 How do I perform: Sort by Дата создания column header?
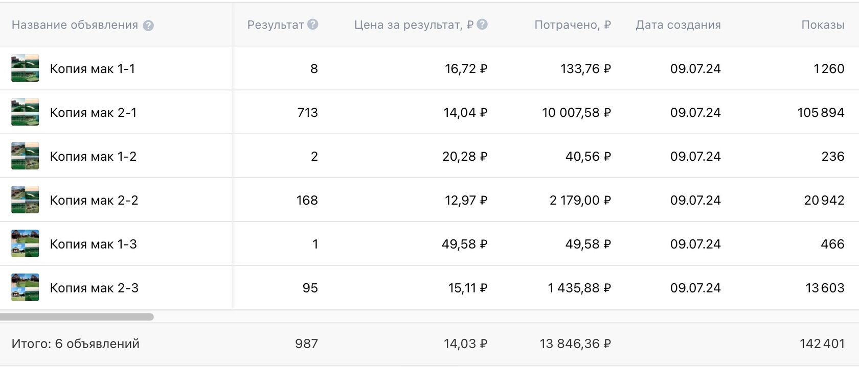click(678, 25)
